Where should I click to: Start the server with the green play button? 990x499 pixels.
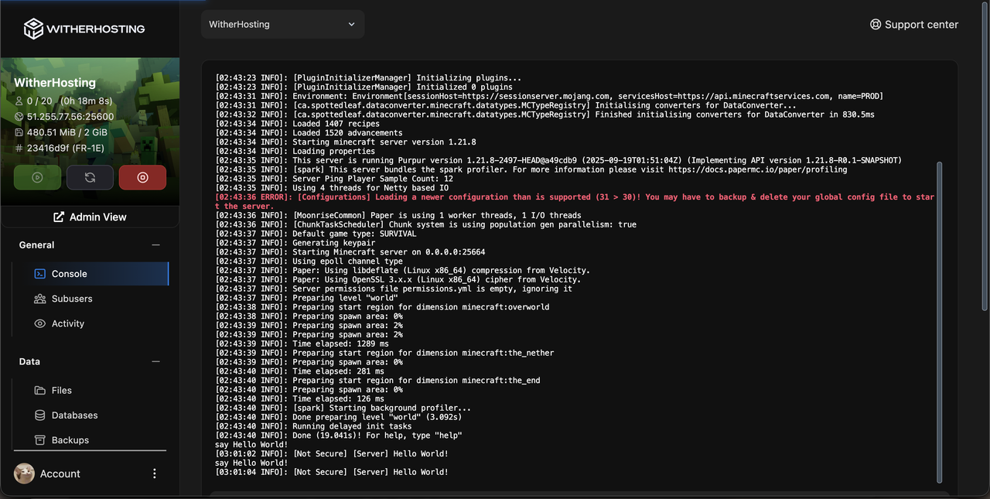[x=37, y=177]
